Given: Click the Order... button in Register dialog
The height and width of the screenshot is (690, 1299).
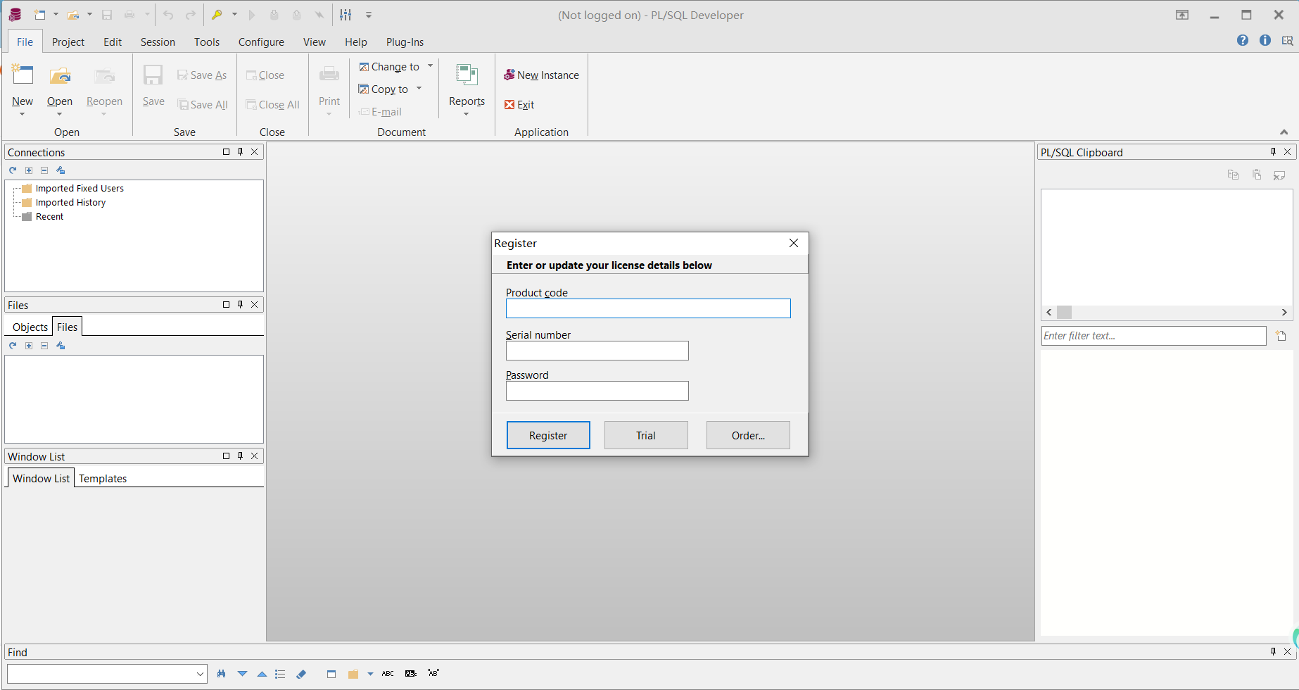Looking at the screenshot, I should click(x=748, y=435).
